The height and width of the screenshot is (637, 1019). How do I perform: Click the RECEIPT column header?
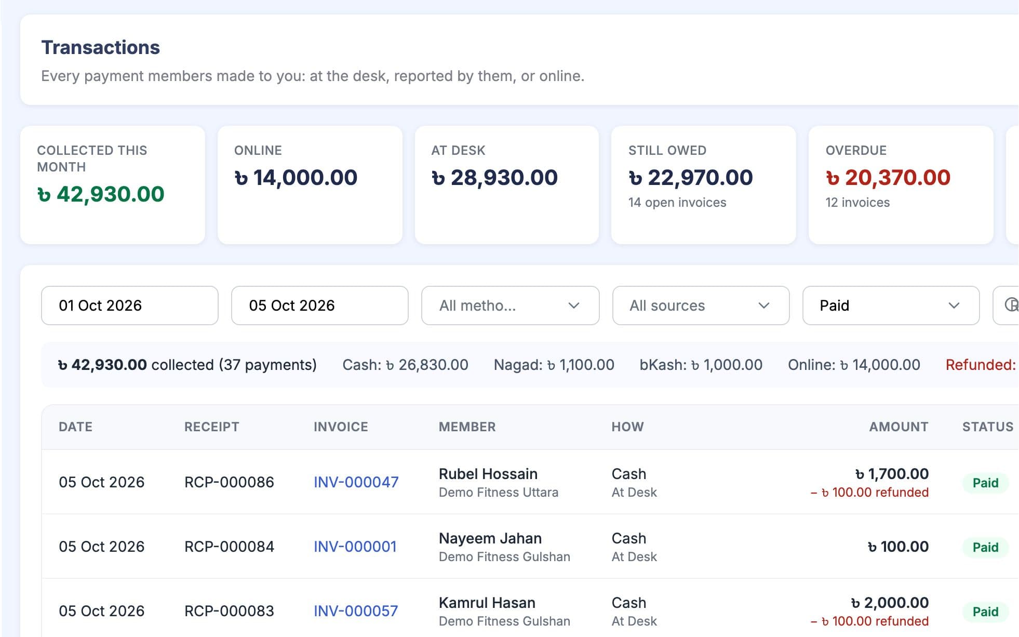coord(212,427)
